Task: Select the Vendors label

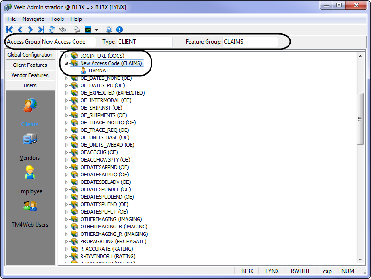Action: pyautogui.click(x=30, y=158)
